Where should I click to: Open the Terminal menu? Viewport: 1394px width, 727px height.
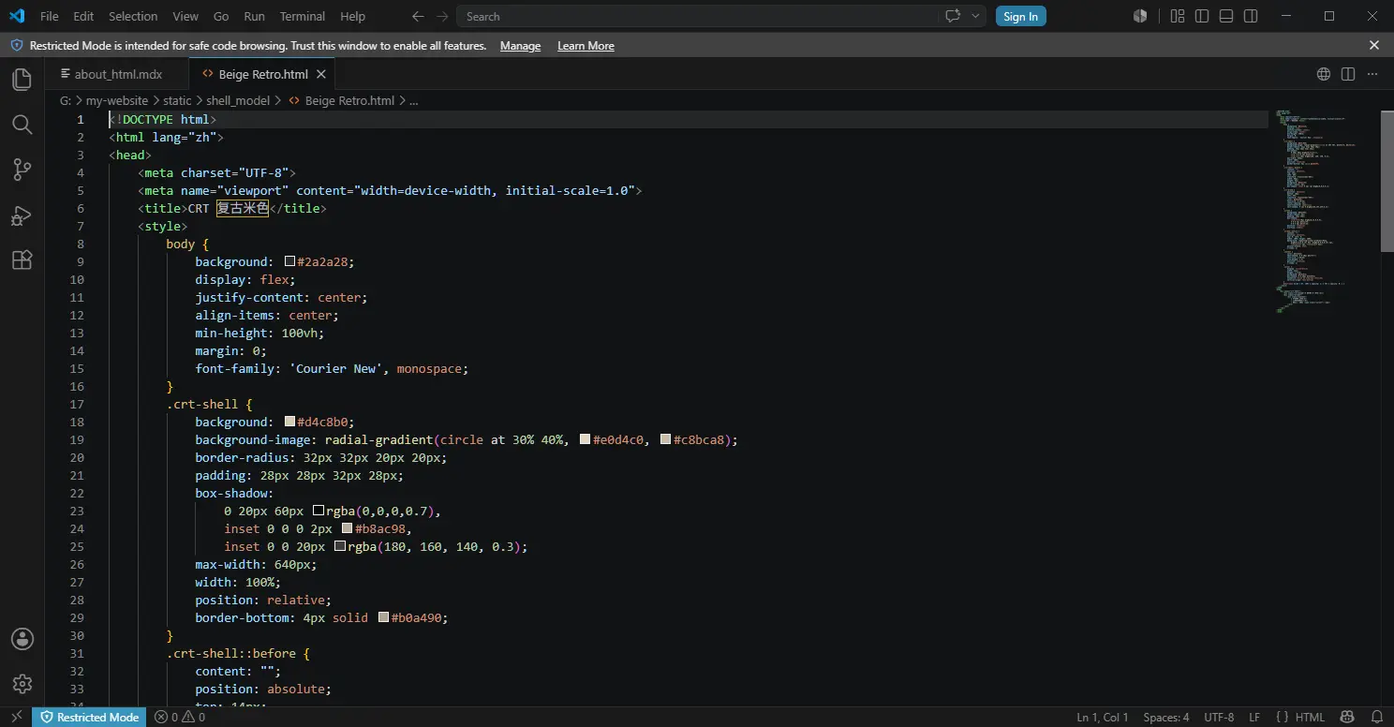pyautogui.click(x=303, y=16)
